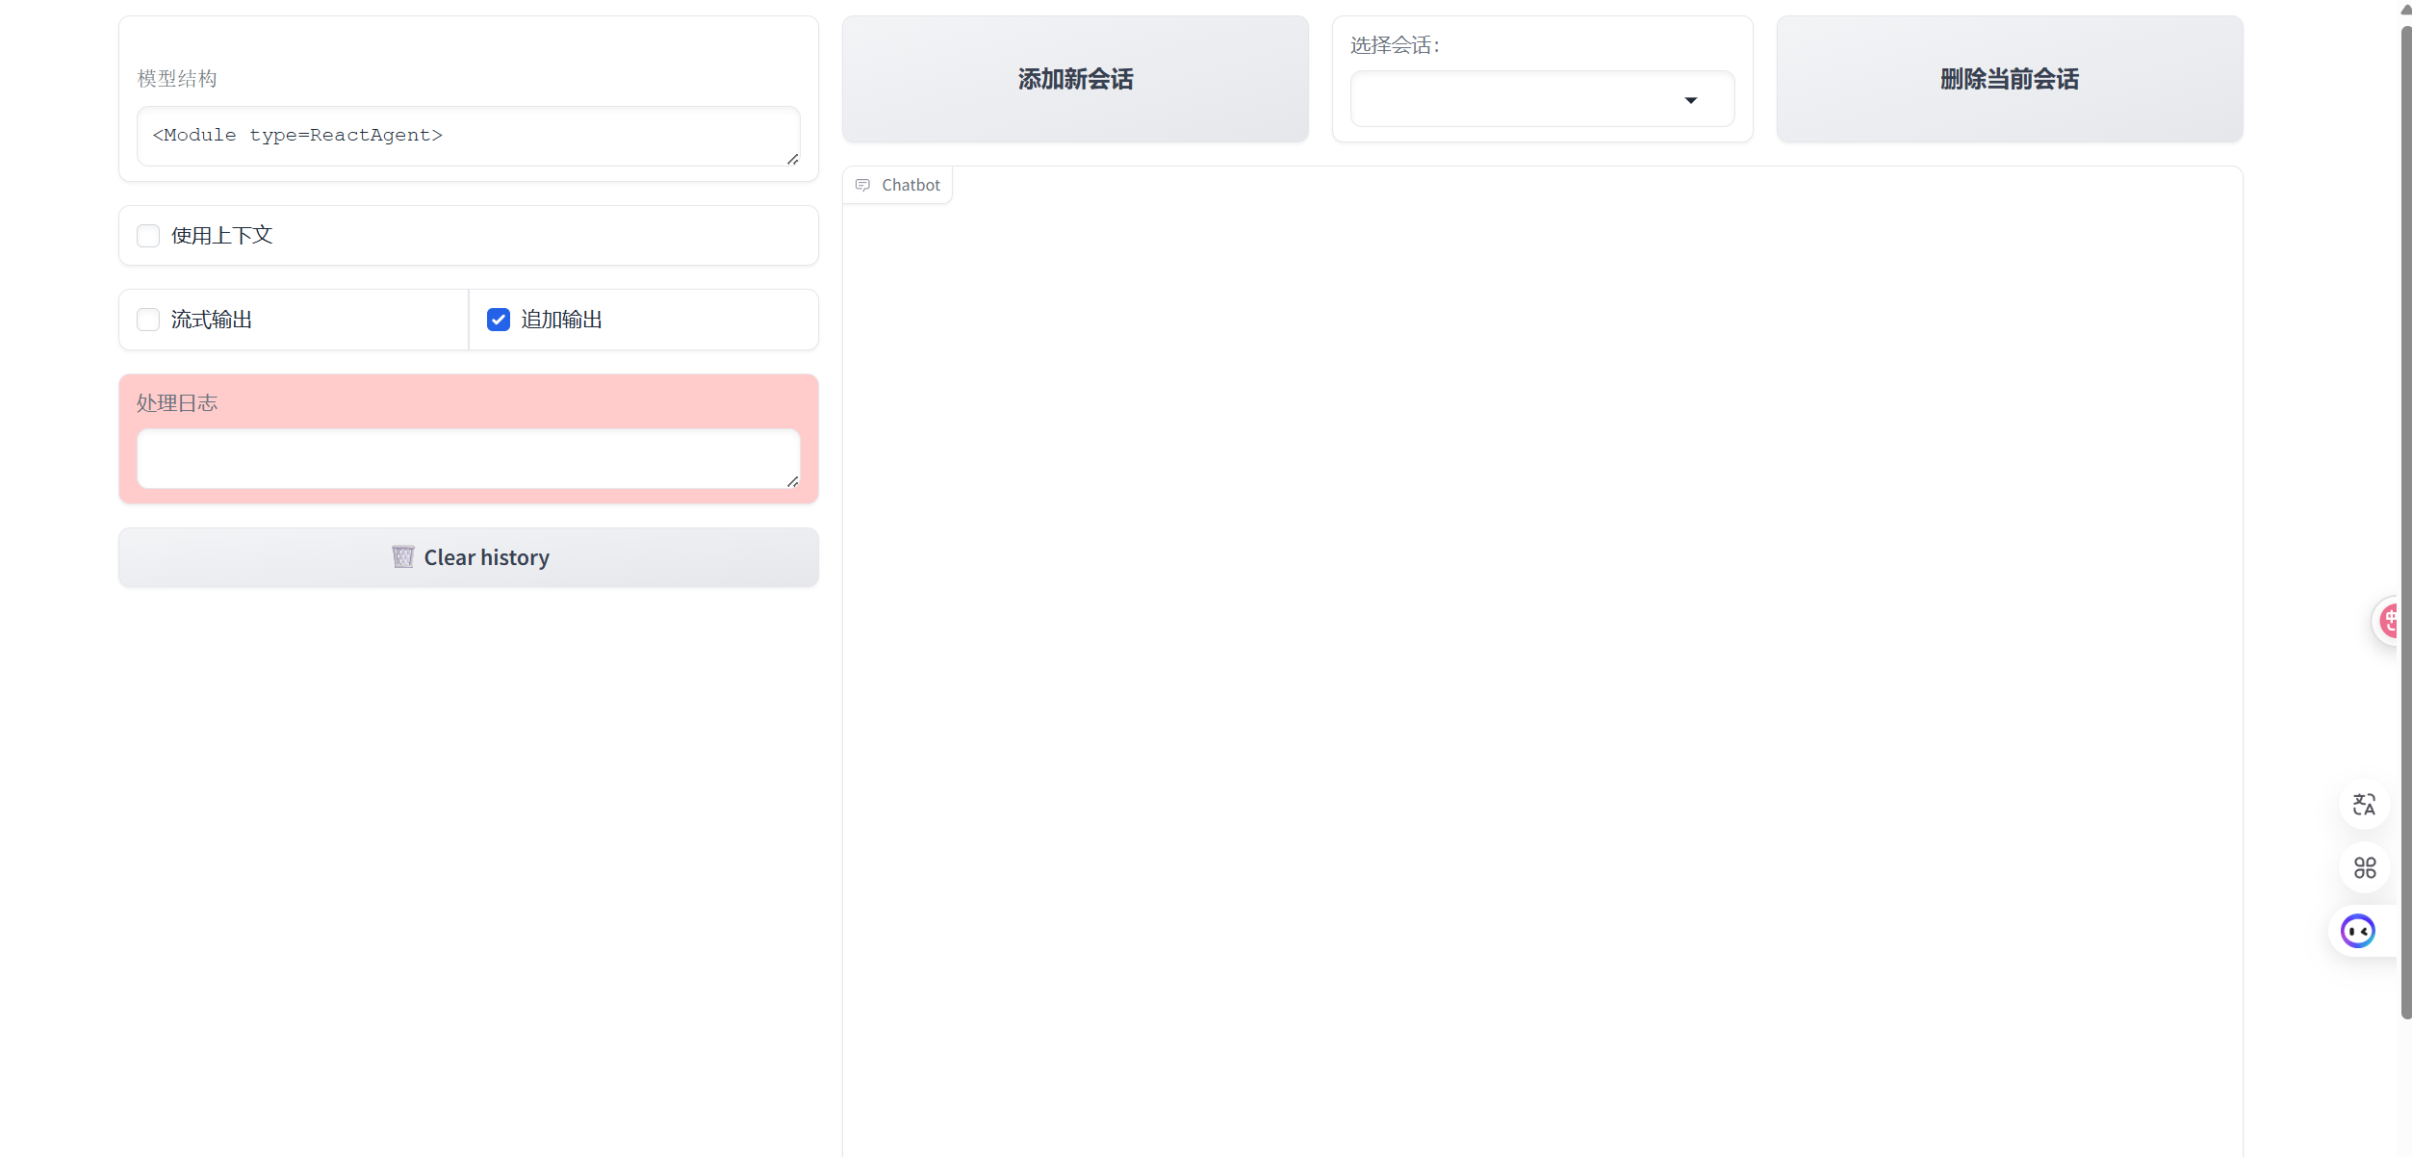
Task: Click the trash icon on Clear history
Action: 403,556
